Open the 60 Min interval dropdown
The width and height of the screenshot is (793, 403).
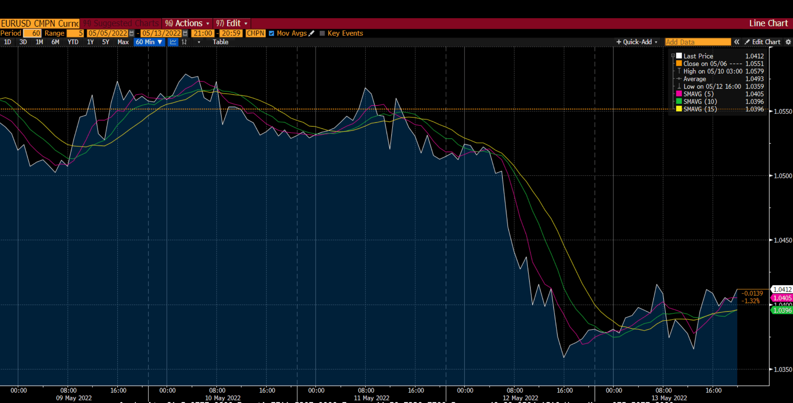[149, 42]
